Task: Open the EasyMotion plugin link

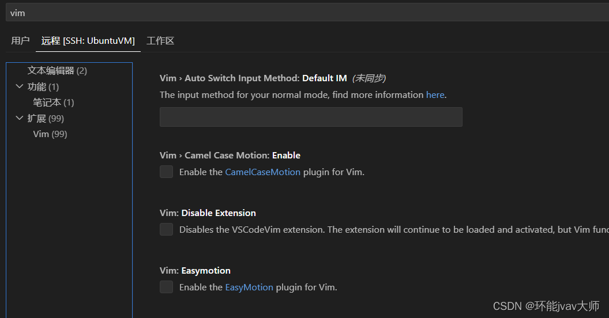Action: [249, 287]
